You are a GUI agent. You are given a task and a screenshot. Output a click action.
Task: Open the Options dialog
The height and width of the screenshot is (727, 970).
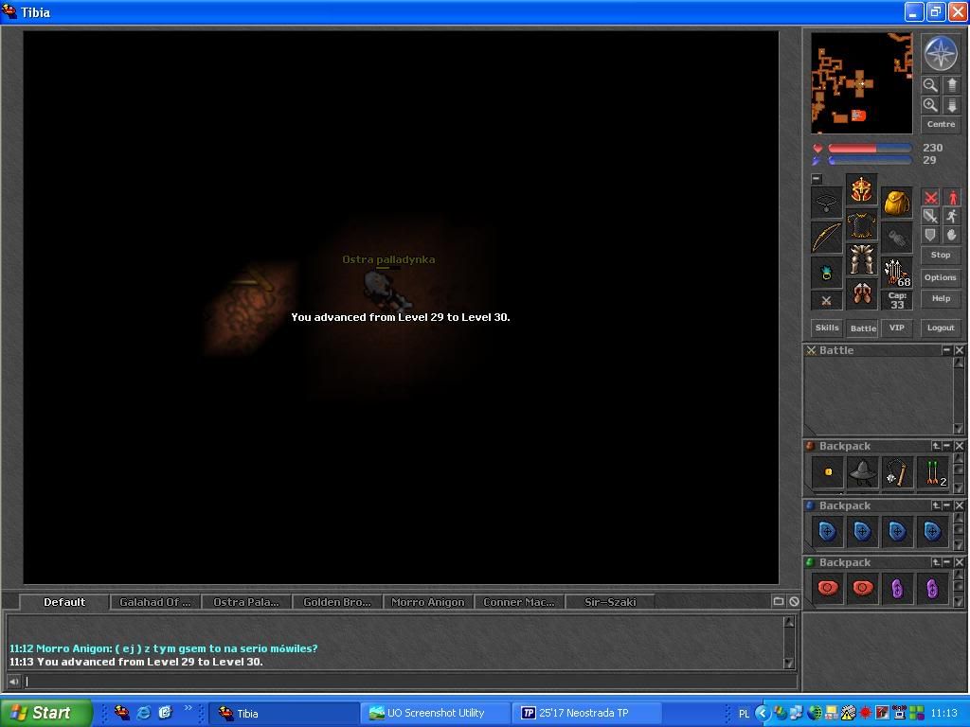point(941,277)
